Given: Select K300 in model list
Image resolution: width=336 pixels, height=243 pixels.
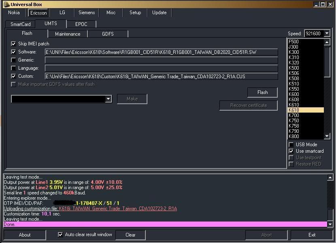Looking at the screenshot, I should click(306, 52).
